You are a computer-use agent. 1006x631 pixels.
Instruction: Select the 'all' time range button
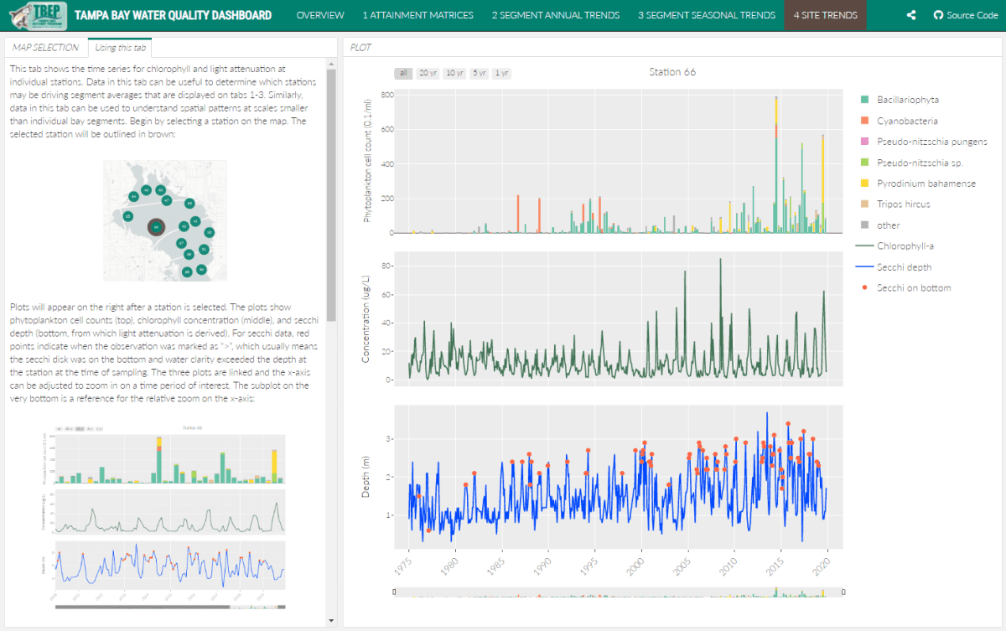403,73
